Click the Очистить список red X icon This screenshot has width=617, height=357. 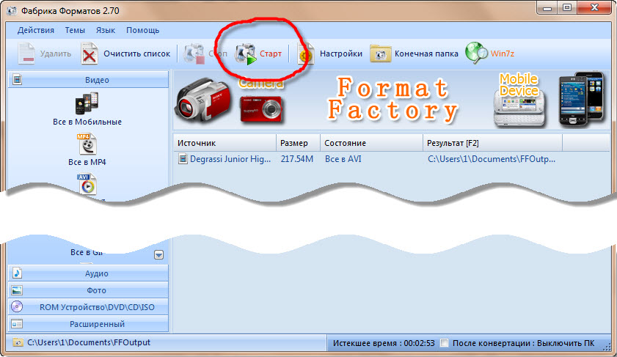90,54
